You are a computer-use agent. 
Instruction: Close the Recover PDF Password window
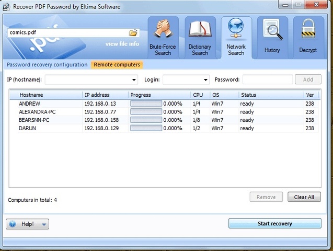pyautogui.click(x=316, y=5)
